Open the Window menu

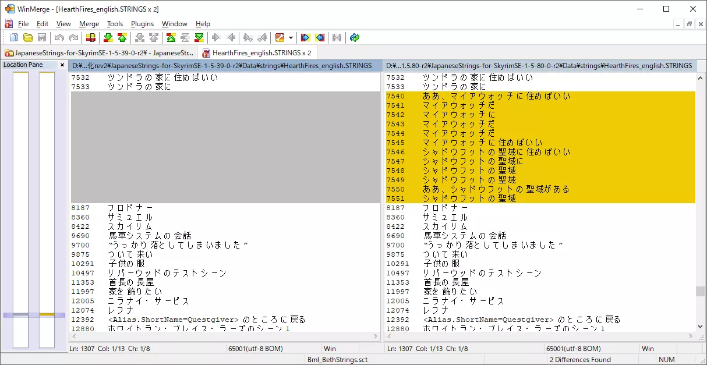pyautogui.click(x=175, y=24)
